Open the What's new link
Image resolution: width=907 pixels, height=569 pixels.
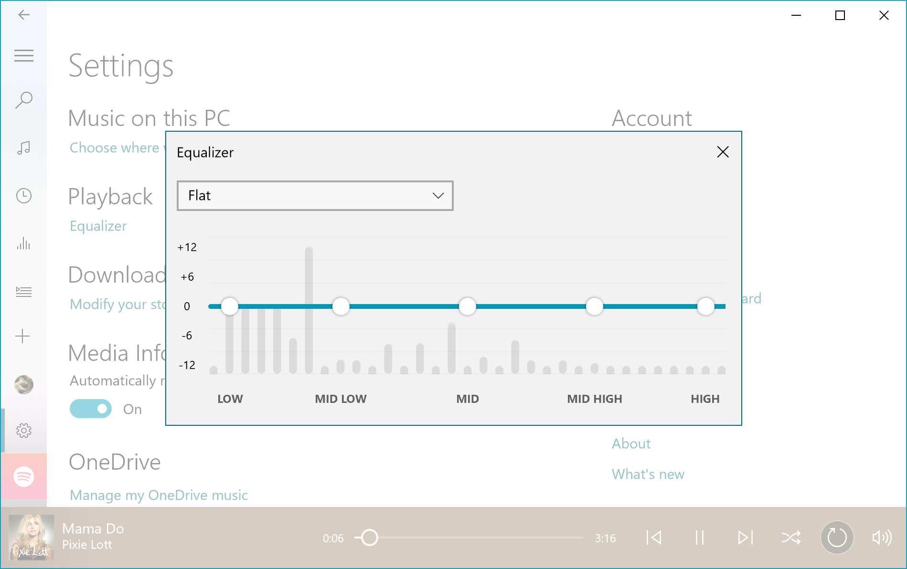648,474
